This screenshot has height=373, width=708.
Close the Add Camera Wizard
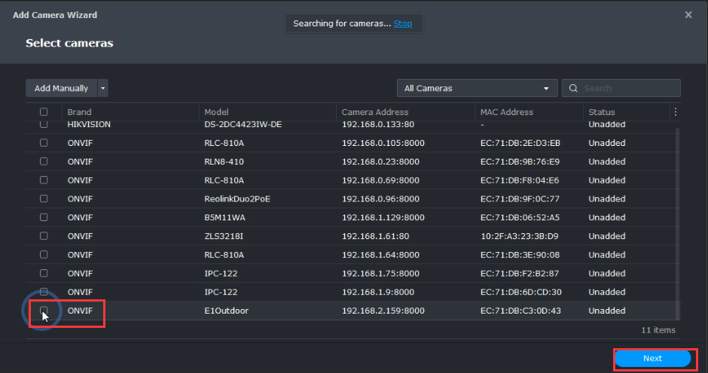click(688, 15)
